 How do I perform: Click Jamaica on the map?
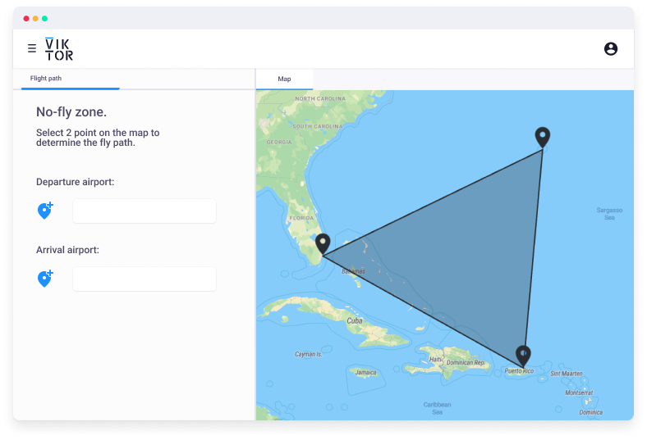tap(365, 372)
